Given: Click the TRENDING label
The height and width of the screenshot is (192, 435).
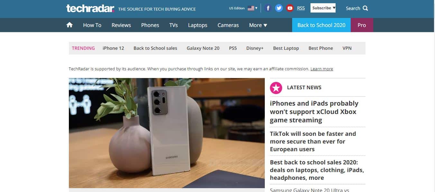Looking at the screenshot, I should point(83,48).
